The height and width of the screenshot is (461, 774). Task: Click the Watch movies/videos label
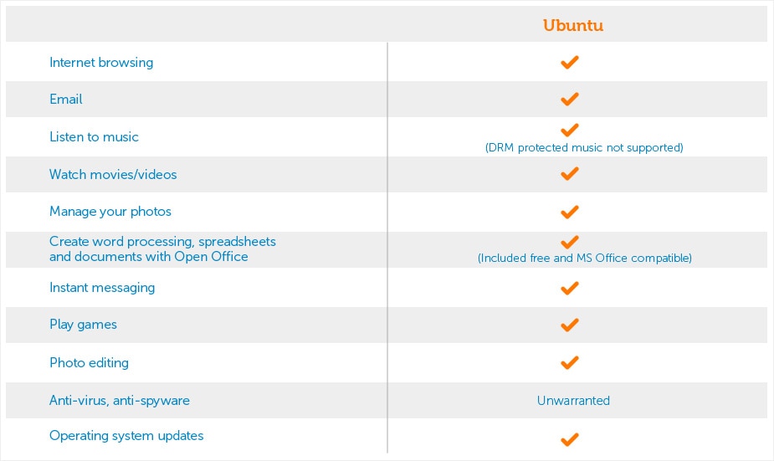(x=113, y=174)
